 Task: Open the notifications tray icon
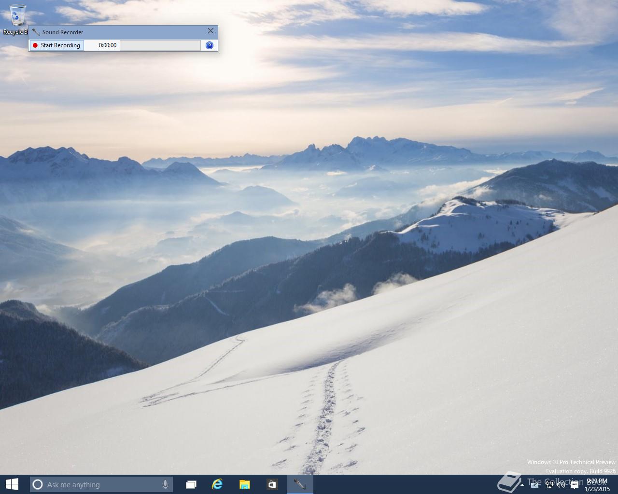click(575, 485)
